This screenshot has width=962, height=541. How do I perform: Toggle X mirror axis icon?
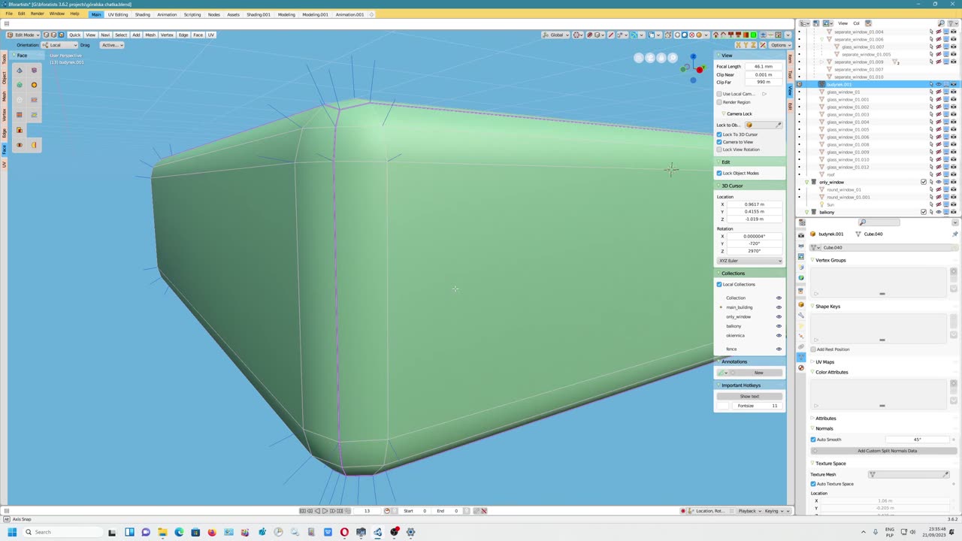(x=737, y=45)
